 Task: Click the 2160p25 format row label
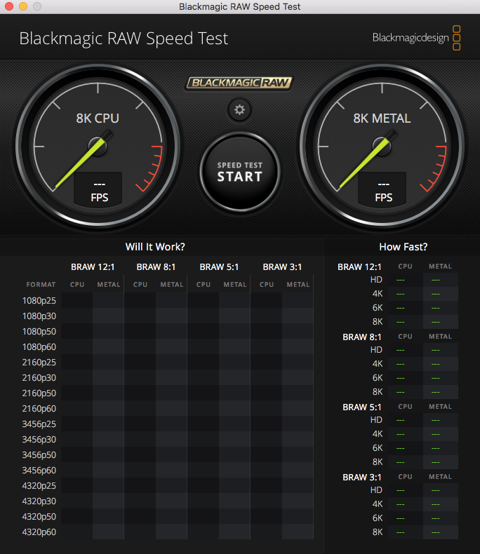(x=39, y=363)
